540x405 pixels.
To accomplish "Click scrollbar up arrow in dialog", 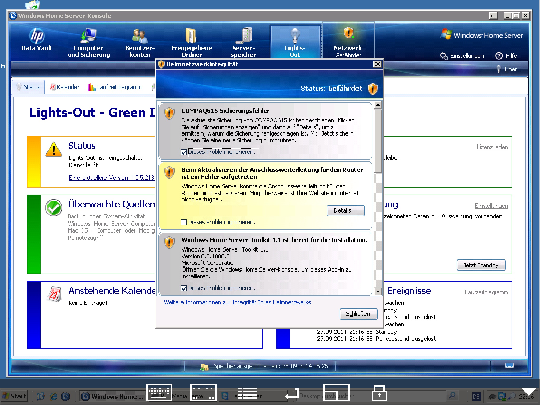I will 378,105.
